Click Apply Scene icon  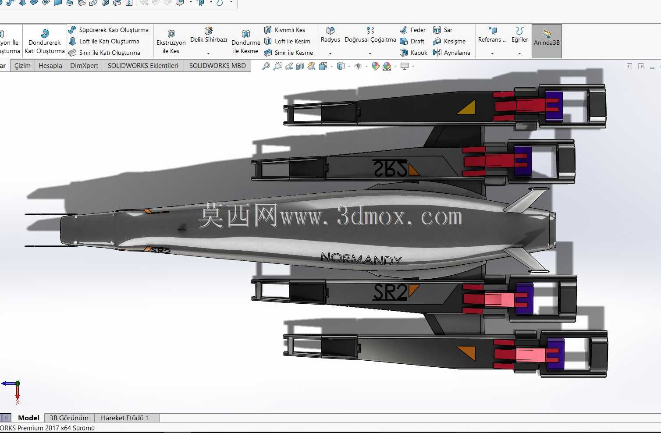[x=387, y=66]
